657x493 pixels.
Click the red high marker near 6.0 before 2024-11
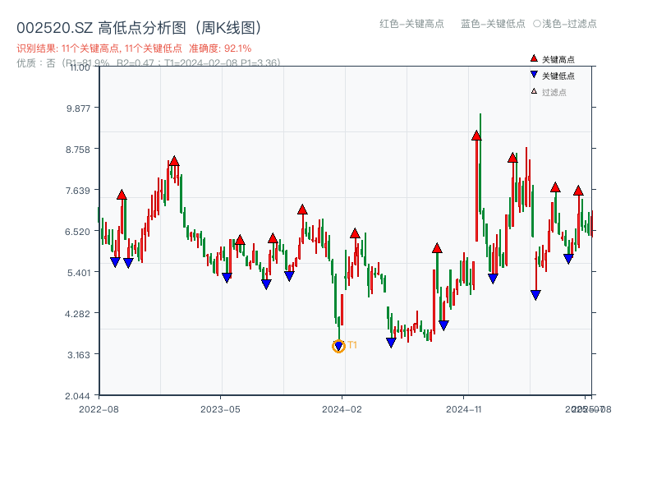pos(437,248)
